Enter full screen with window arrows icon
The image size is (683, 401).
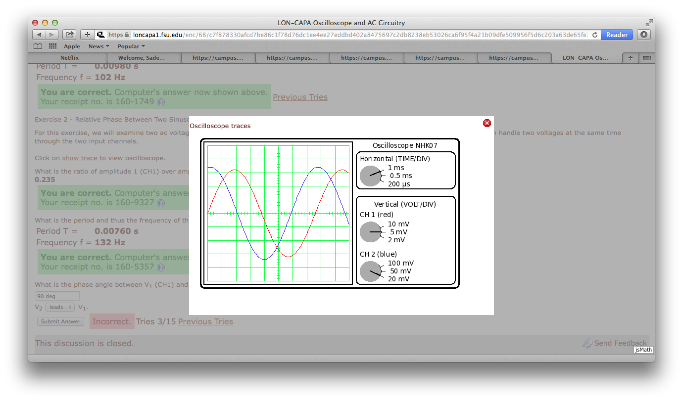pos(649,23)
